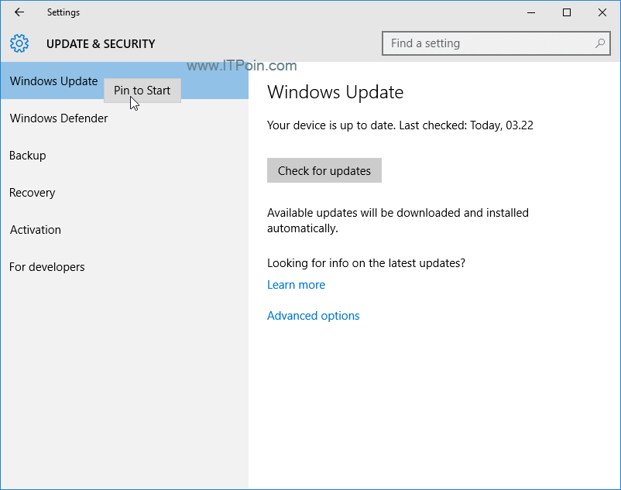Image resolution: width=621 pixels, height=490 pixels.
Task: Close the Settings window
Action: click(x=602, y=12)
